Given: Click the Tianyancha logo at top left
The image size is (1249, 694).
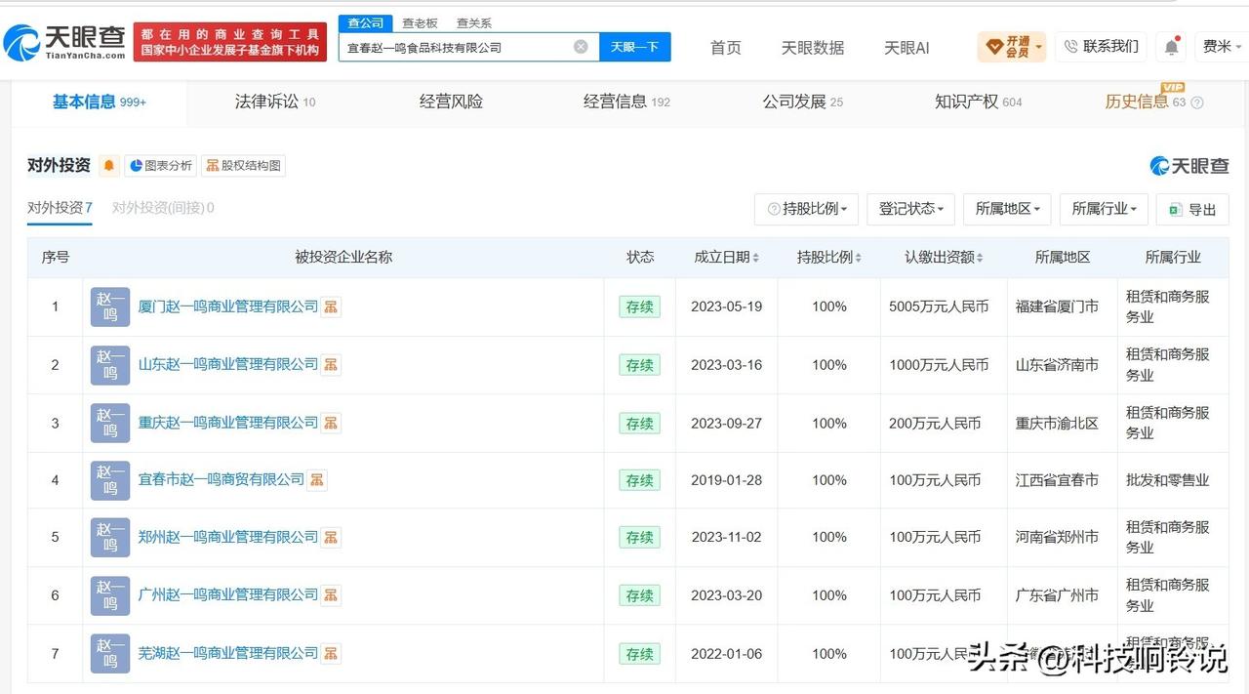Looking at the screenshot, I should 64,41.
